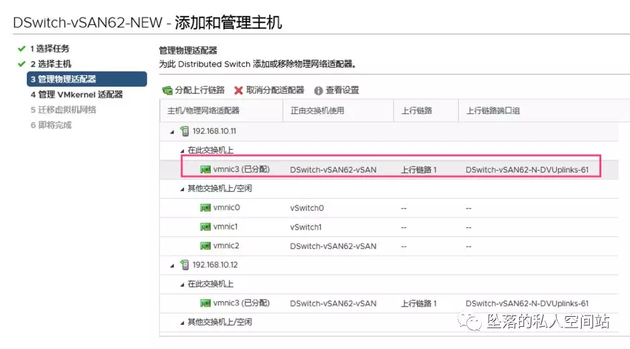Select the vmnic0 row

(x=389, y=208)
